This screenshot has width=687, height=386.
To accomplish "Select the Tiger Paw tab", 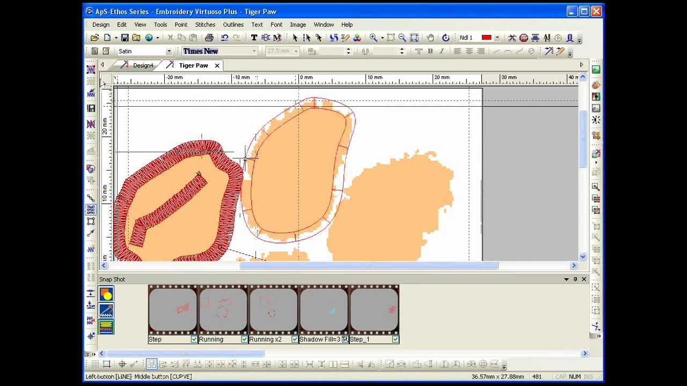I will (193, 65).
